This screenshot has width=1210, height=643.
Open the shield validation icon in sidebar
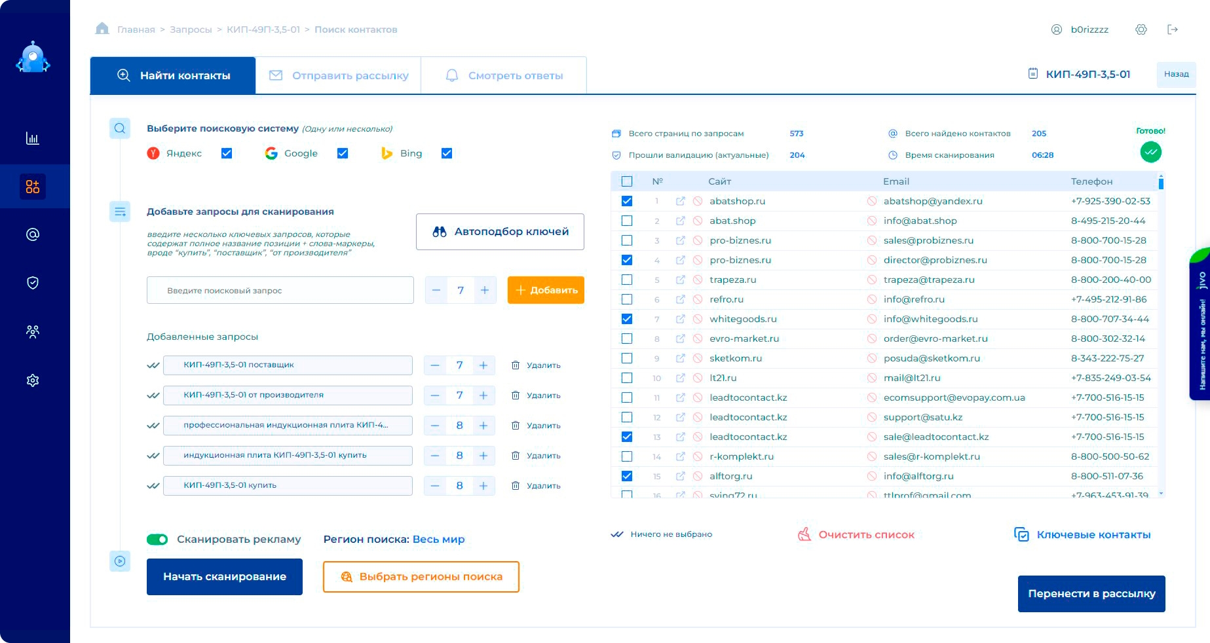point(32,282)
